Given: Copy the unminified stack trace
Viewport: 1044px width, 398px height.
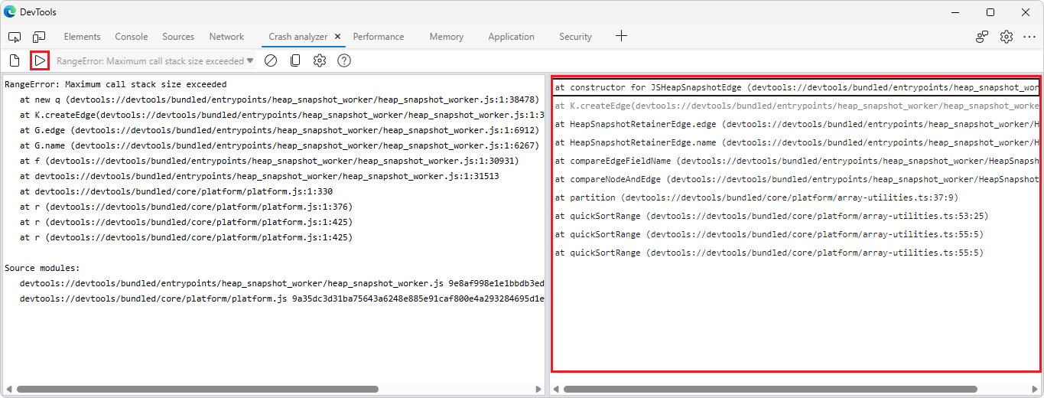Looking at the screenshot, I should click(x=295, y=60).
